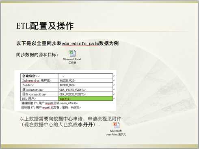Click the '目标 connection' table cell
The height and width of the screenshot is (149, 199).
click(39, 94)
